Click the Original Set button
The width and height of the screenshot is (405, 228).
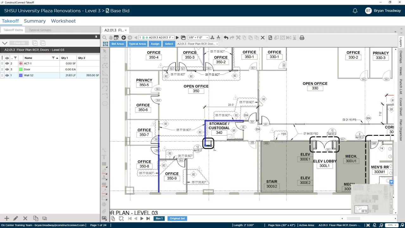(177, 218)
